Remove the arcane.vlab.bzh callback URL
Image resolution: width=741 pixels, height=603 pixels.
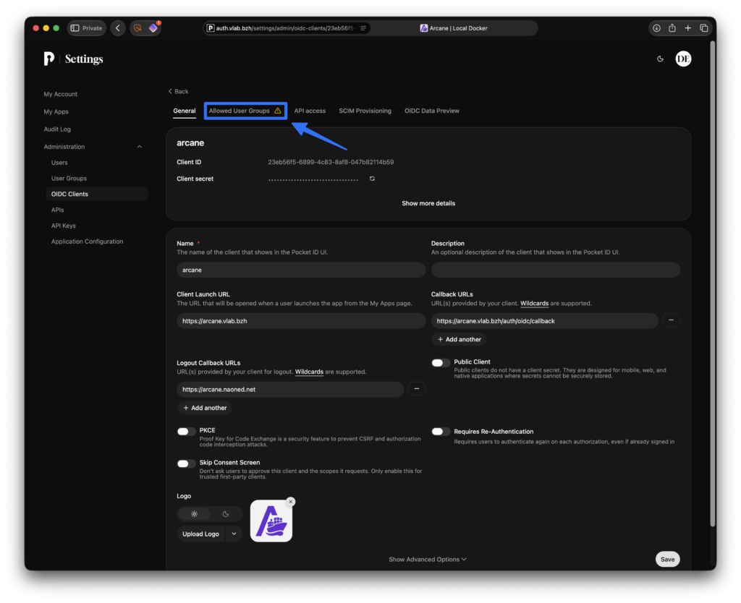click(671, 320)
